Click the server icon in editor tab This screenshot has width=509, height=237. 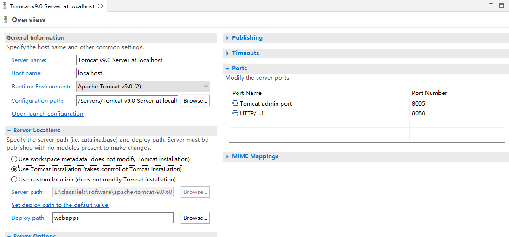(5, 6)
